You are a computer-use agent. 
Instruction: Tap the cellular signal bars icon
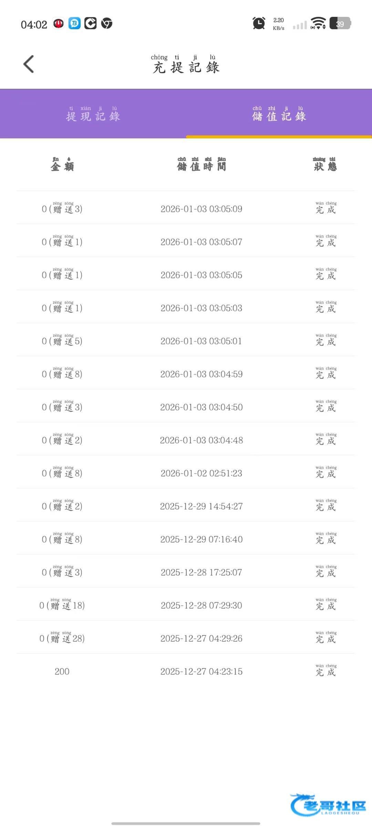click(300, 25)
